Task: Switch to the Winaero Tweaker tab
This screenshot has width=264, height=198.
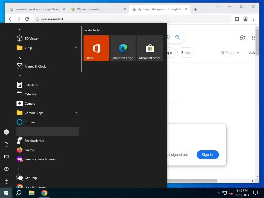Action: pyautogui.click(x=99, y=9)
